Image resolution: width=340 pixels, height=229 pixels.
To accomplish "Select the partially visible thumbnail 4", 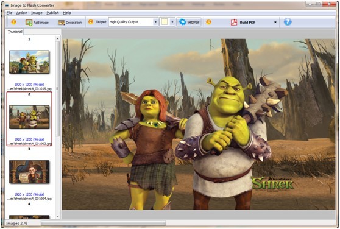I will click(29, 217).
